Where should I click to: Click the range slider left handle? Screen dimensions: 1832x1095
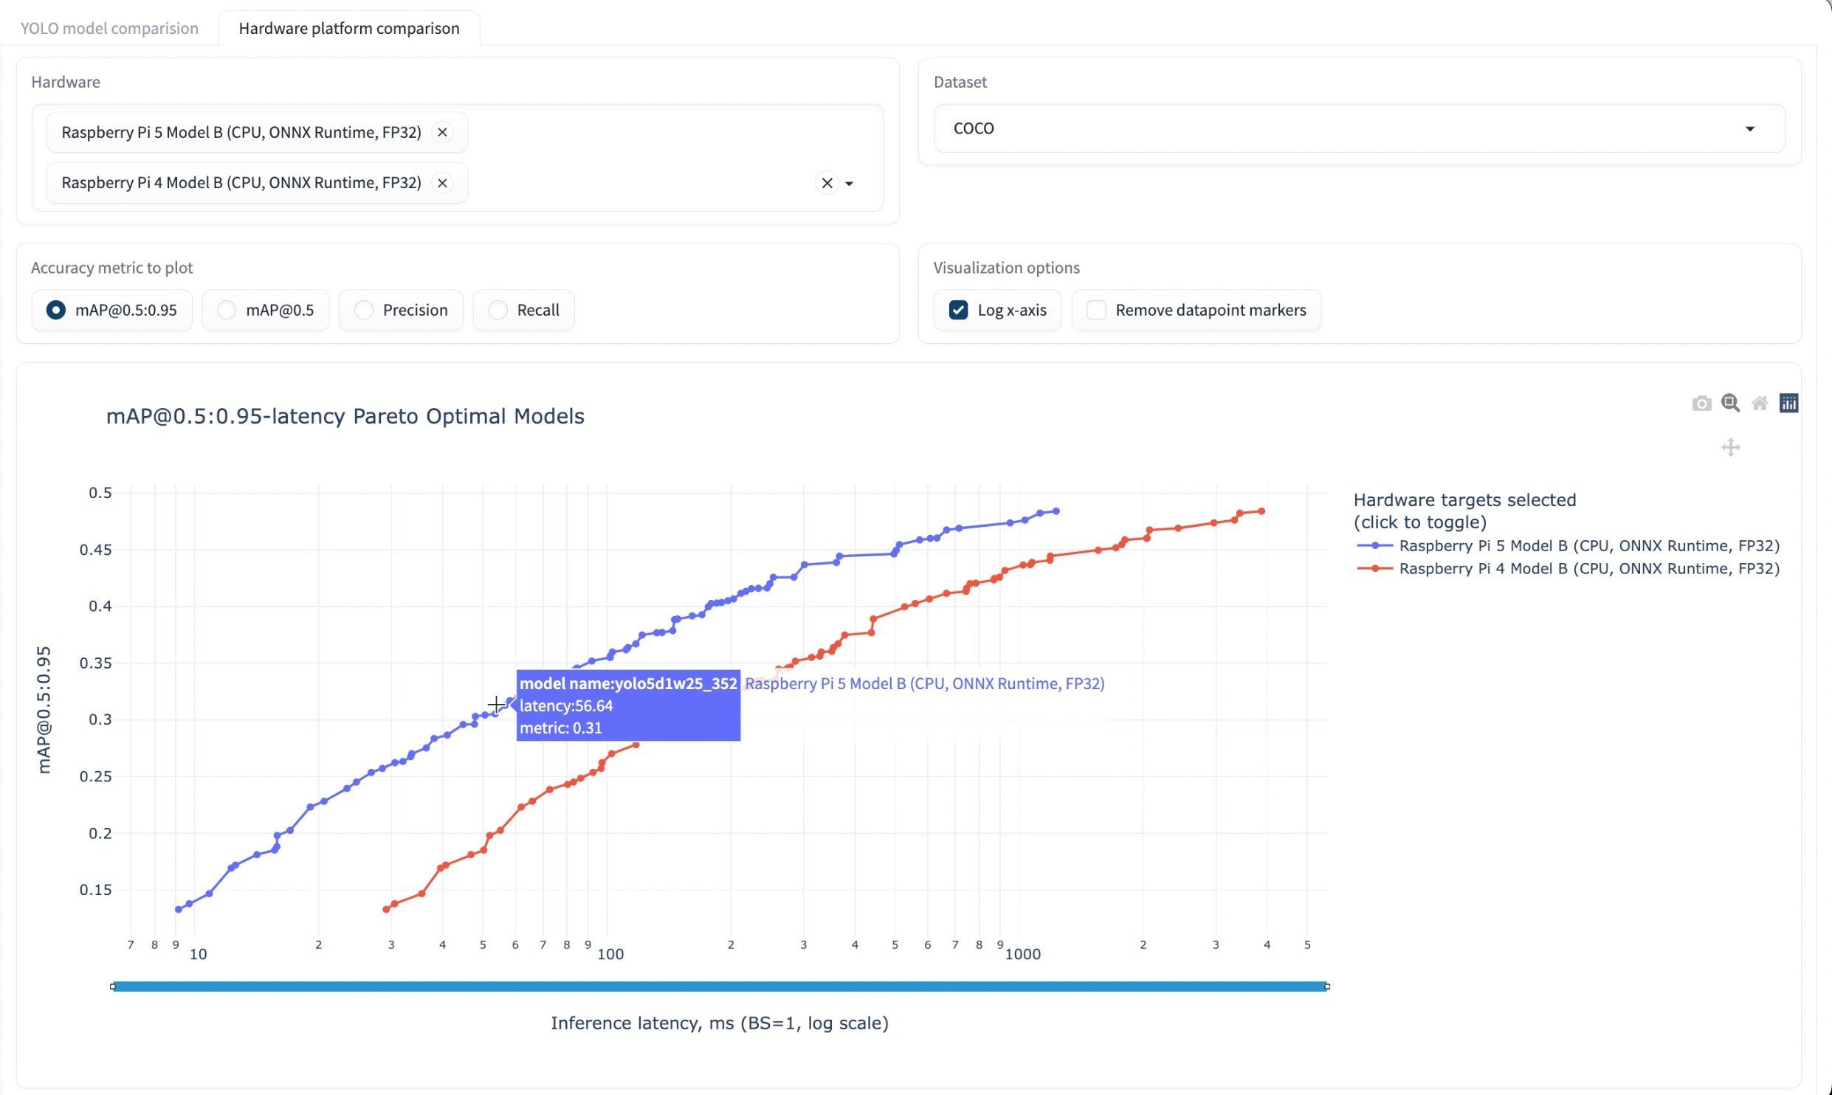point(112,987)
